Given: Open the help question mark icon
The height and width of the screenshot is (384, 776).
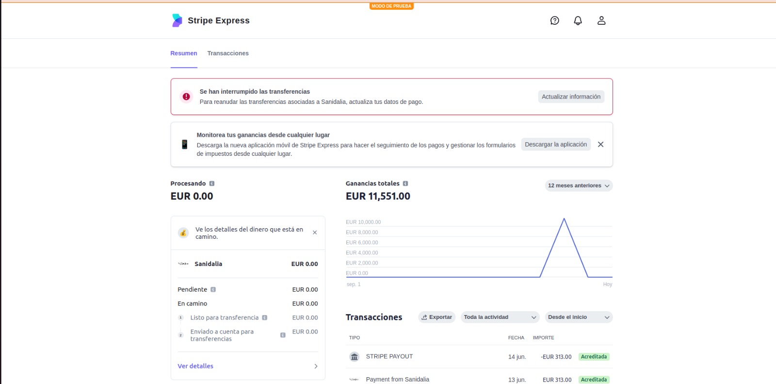Looking at the screenshot, I should 554,20.
